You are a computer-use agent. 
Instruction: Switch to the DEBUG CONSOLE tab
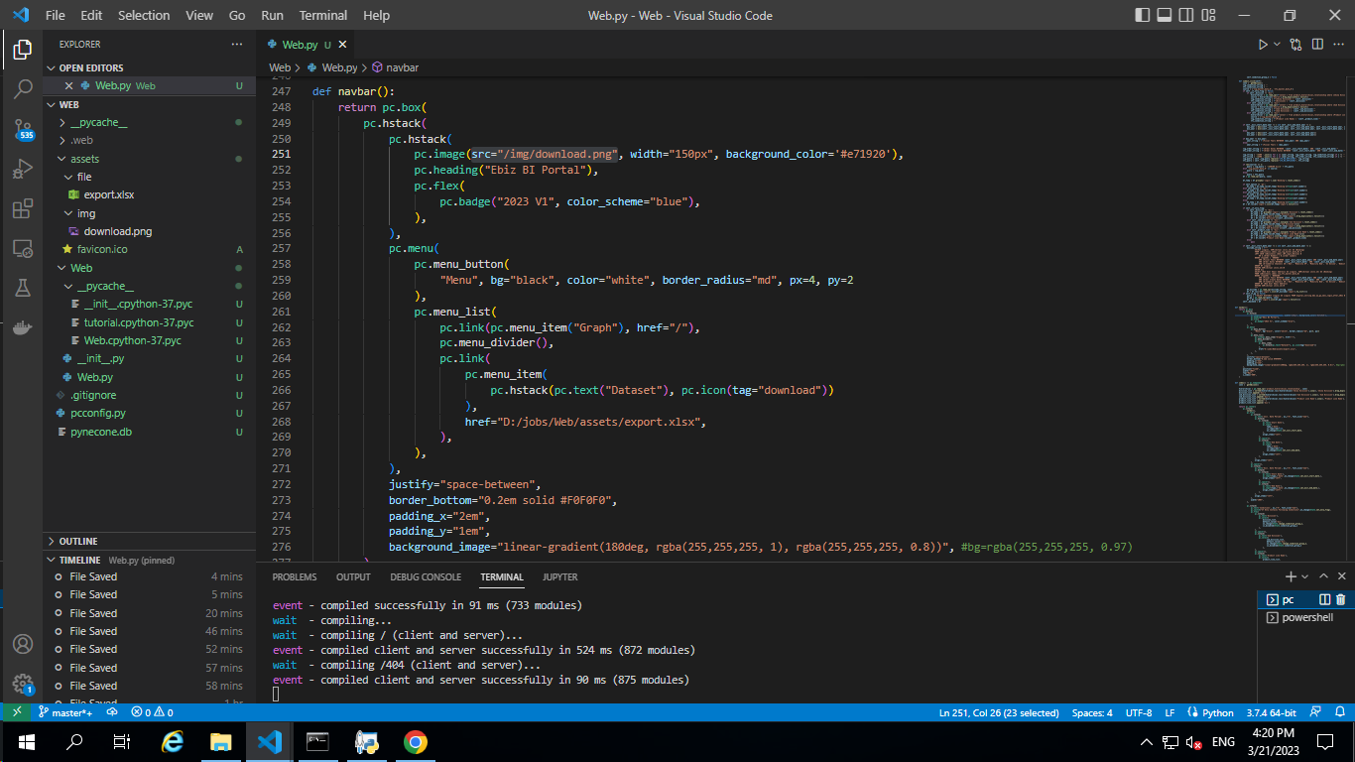(425, 576)
